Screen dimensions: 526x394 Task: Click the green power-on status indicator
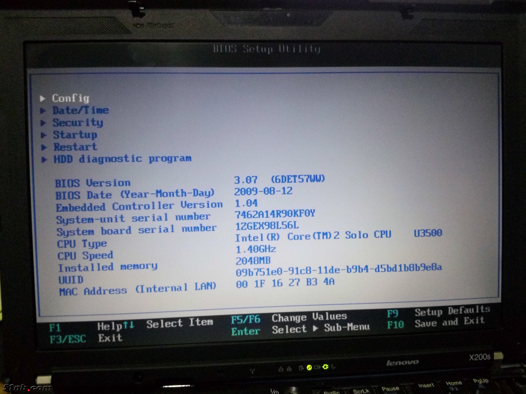click(x=309, y=367)
